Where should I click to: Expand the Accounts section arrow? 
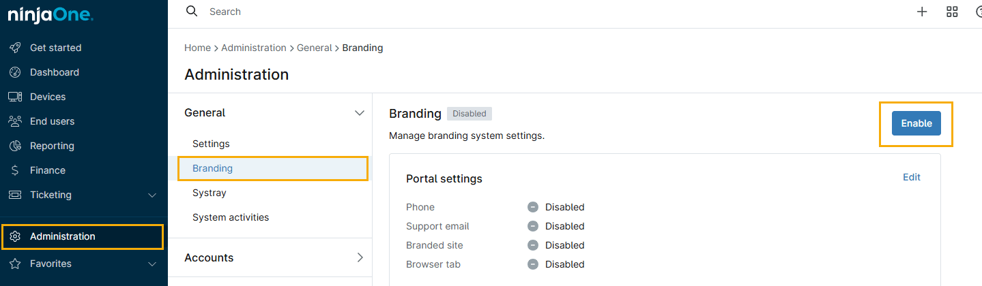[360, 257]
